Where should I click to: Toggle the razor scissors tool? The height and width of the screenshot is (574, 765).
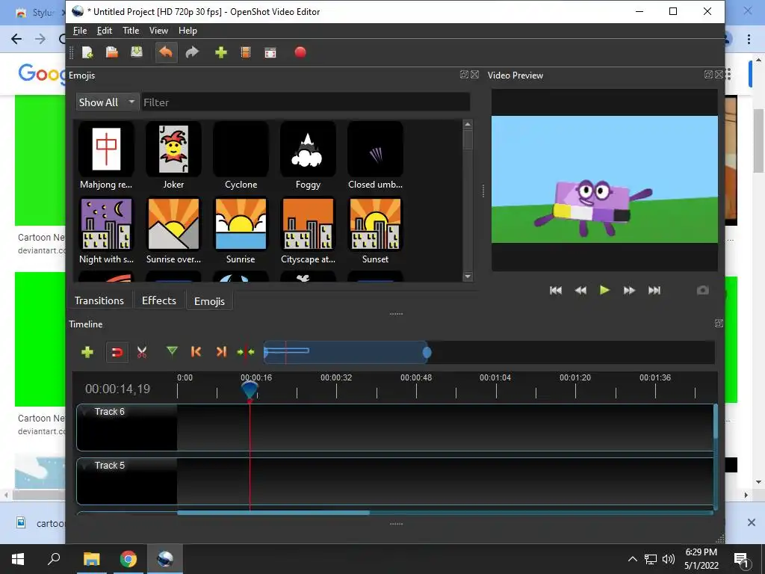[x=142, y=352]
